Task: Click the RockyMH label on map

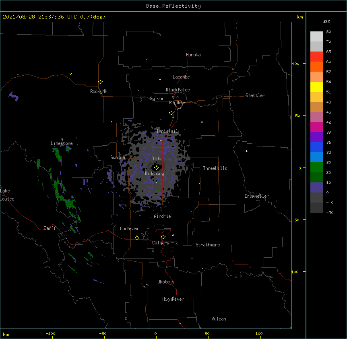Action: [x=99, y=91]
